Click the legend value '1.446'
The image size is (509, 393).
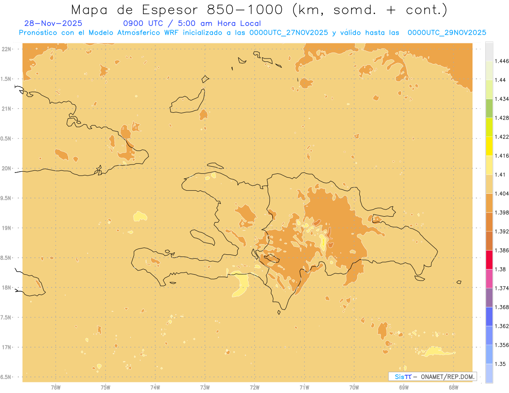(x=502, y=61)
